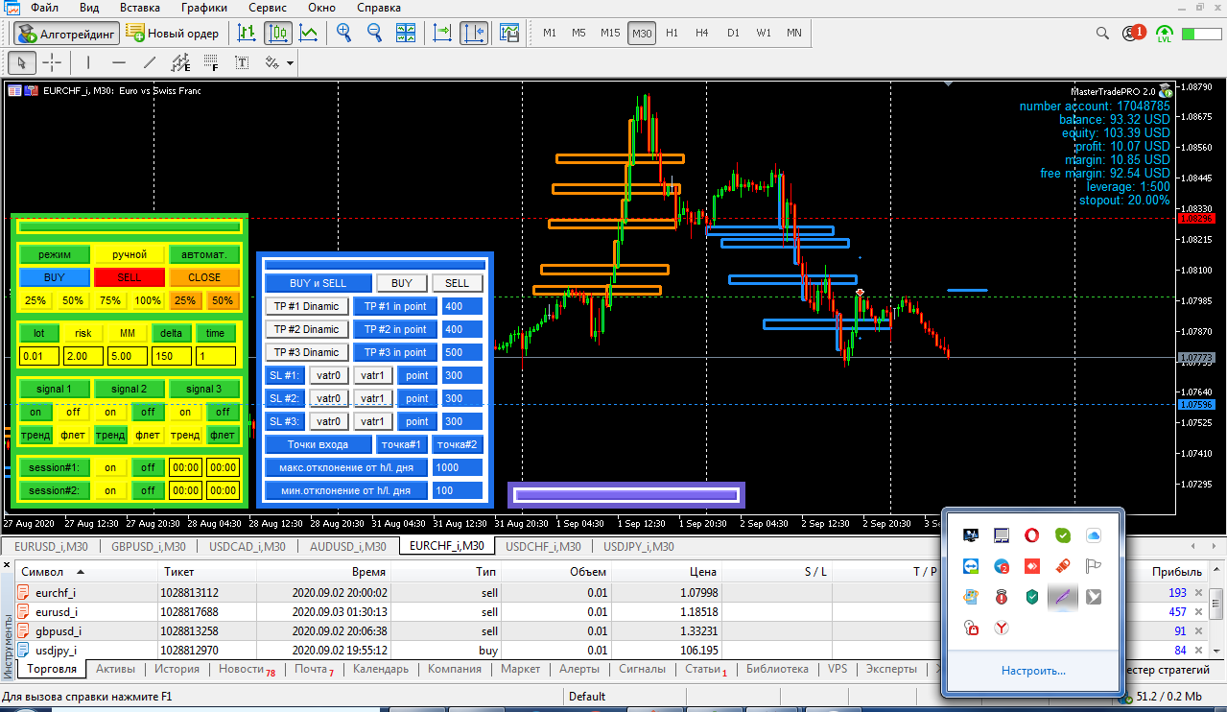Open Opera from the tray popup
Viewport: 1227px width, 712px height.
click(x=1031, y=535)
